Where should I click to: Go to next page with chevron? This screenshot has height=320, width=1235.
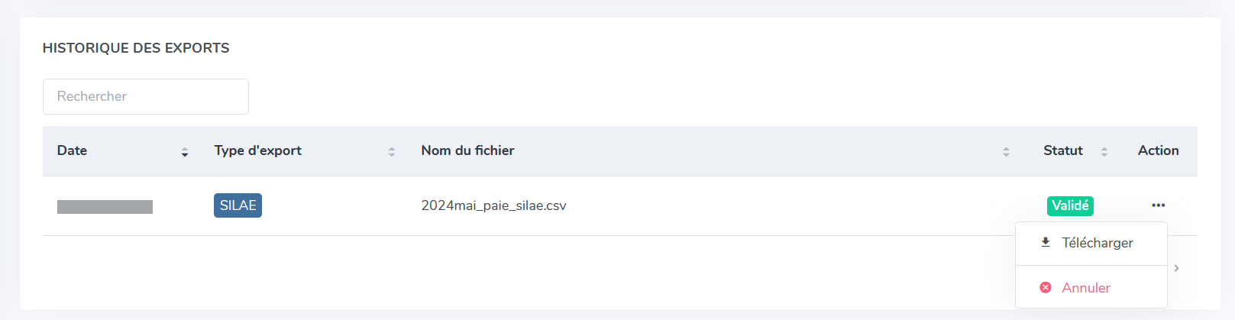(1177, 268)
